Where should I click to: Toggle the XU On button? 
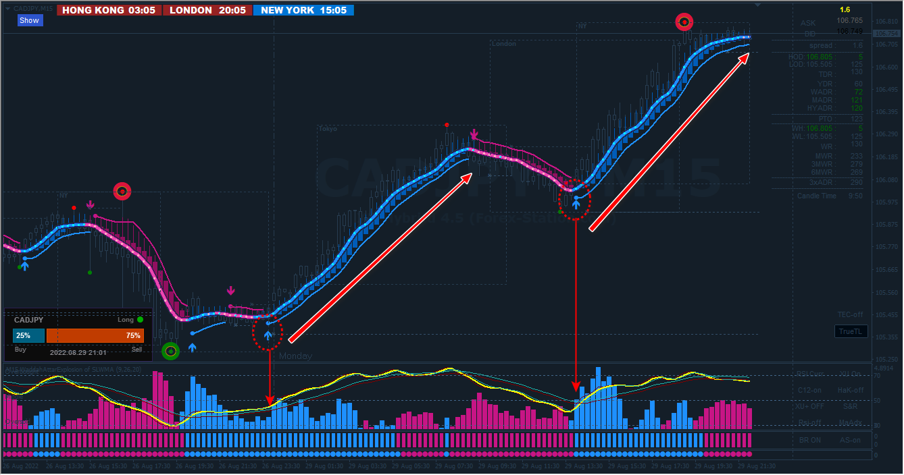pyautogui.click(x=851, y=373)
